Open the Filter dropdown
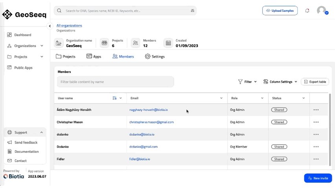Viewport: 335px width, 188px height. tap(247, 82)
